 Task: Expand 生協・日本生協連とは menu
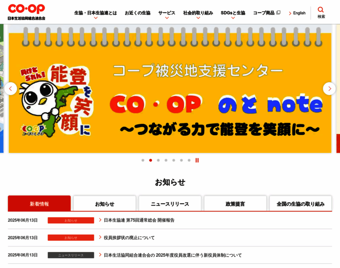(x=96, y=13)
